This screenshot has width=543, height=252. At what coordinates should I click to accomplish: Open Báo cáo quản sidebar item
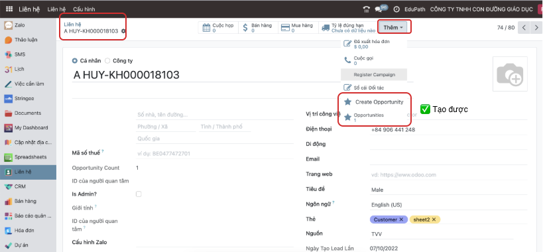click(x=28, y=216)
